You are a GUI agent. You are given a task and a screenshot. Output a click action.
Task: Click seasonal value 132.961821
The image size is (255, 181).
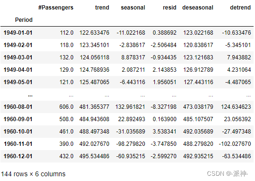pos(130,107)
